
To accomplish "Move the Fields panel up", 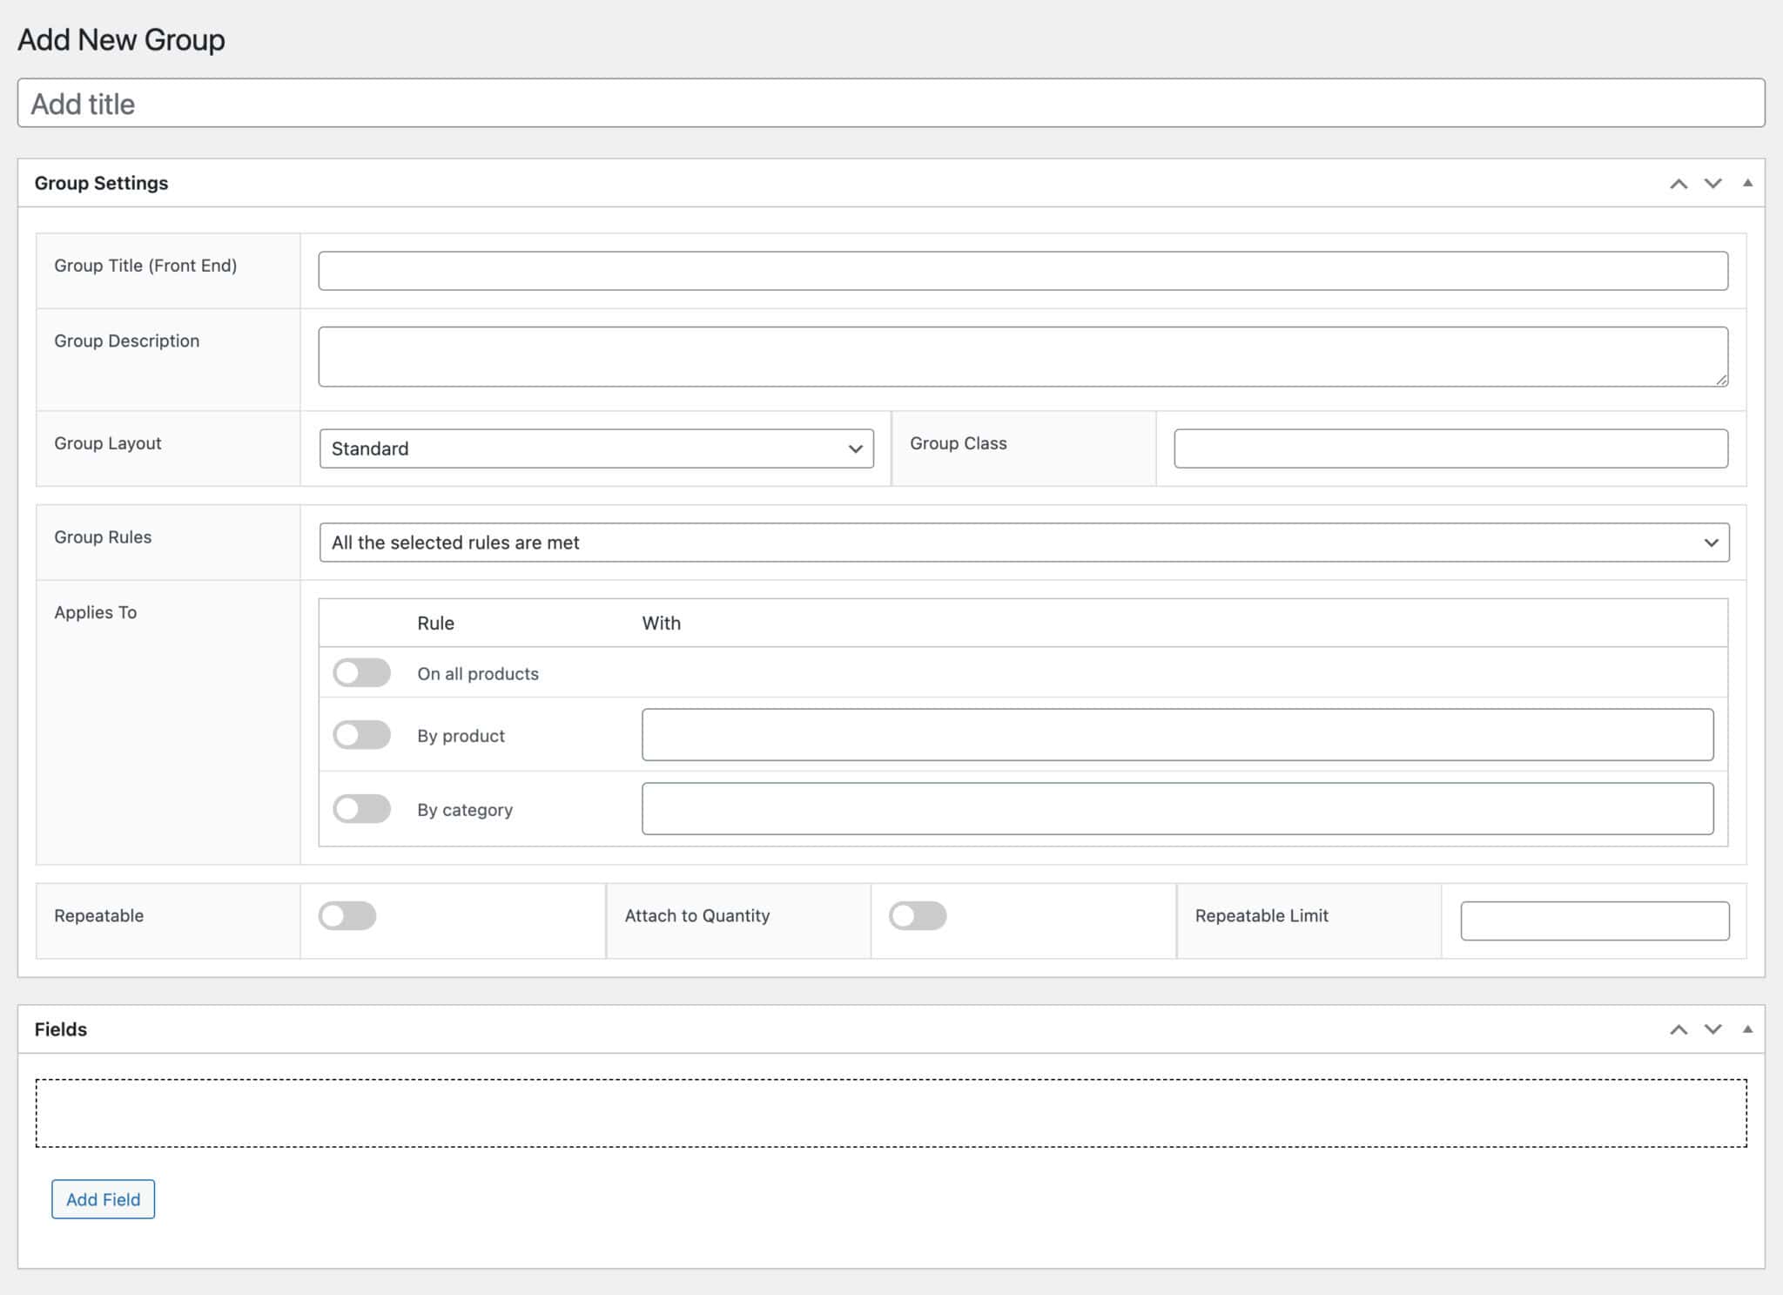I will pos(1678,1029).
